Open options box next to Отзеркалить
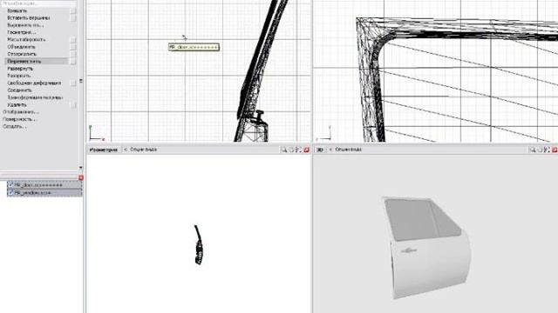This screenshot has width=558, height=313. click(x=73, y=54)
